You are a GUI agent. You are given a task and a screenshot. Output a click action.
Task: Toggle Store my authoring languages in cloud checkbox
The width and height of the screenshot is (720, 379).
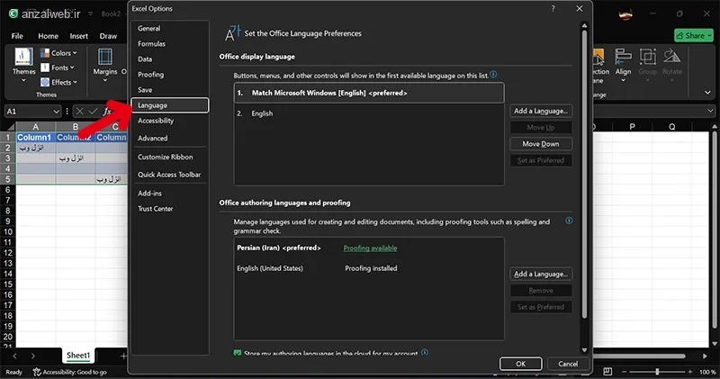pos(238,353)
